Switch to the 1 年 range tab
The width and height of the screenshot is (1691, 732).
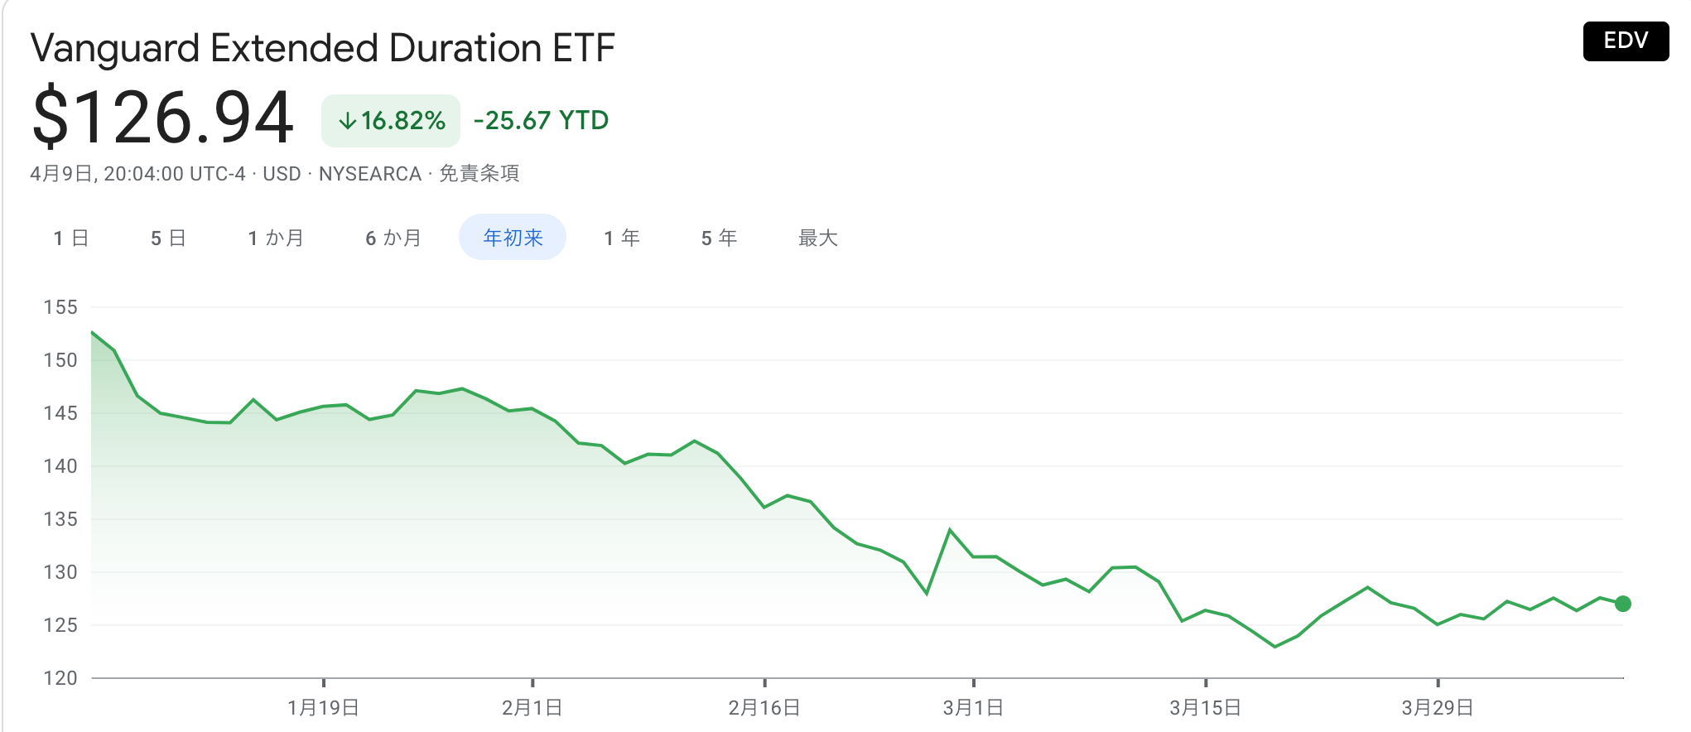click(x=622, y=238)
